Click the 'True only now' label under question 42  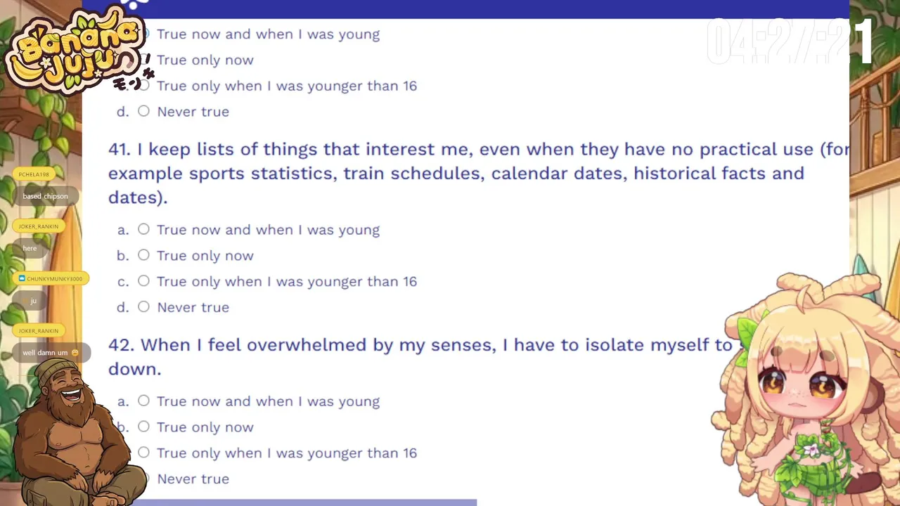(205, 427)
